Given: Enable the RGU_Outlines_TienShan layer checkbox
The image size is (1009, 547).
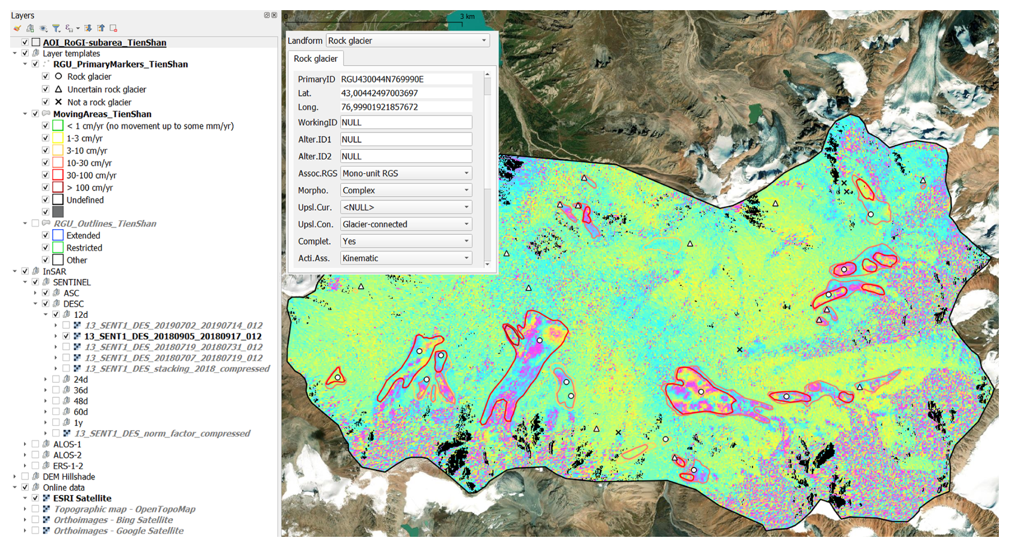Looking at the screenshot, I should (x=35, y=223).
